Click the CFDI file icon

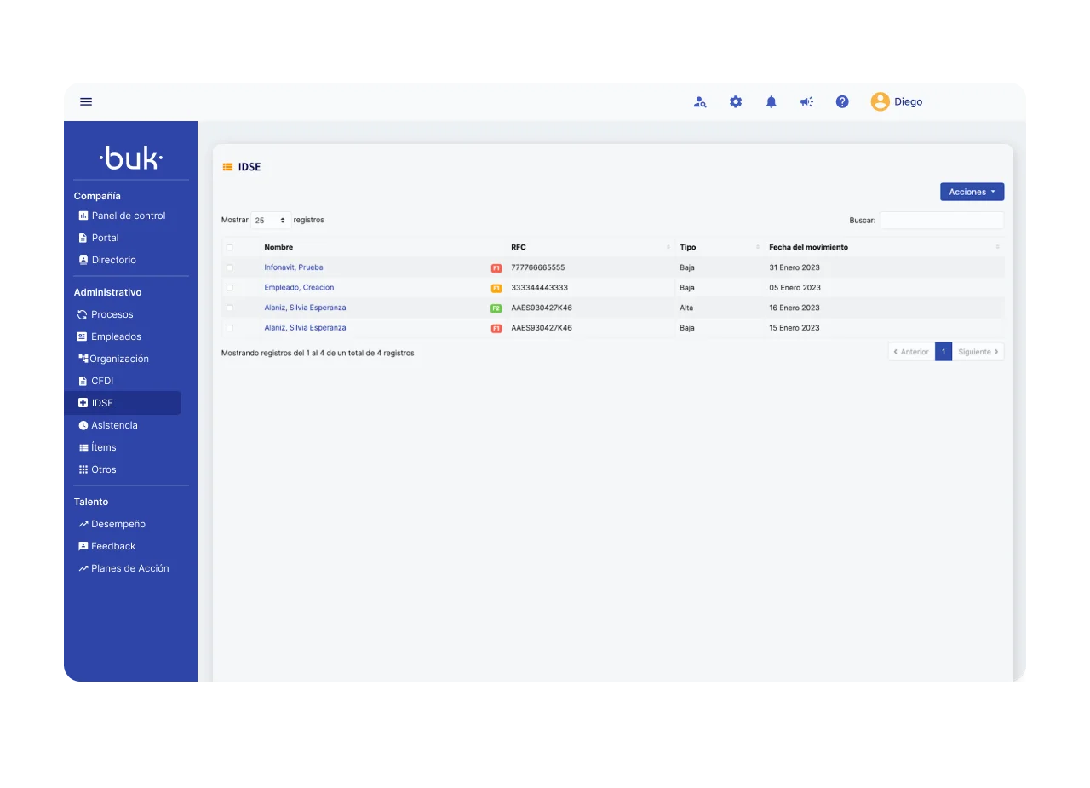click(83, 381)
